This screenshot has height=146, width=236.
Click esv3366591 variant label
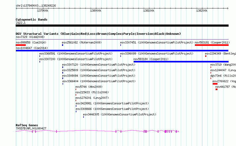pos(76,53)
